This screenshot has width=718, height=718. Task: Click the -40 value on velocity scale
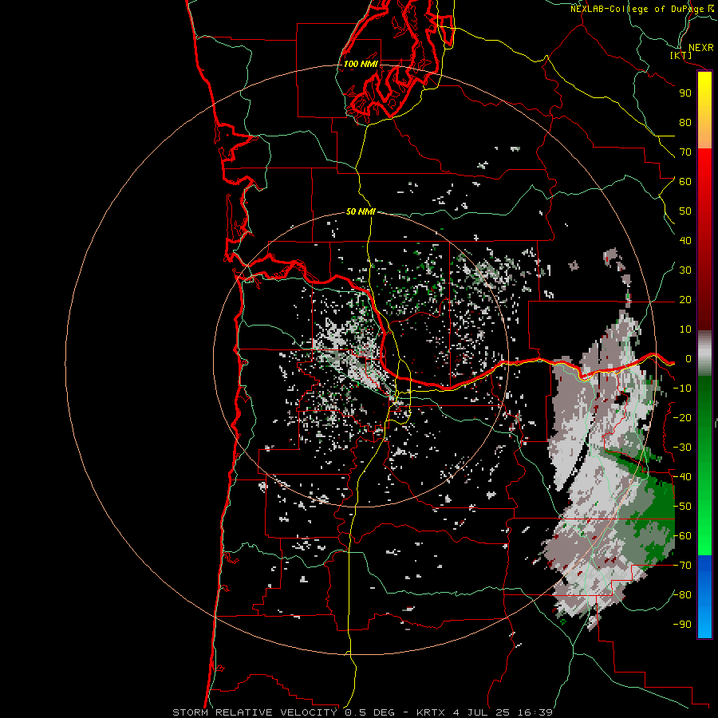pyautogui.click(x=682, y=477)
